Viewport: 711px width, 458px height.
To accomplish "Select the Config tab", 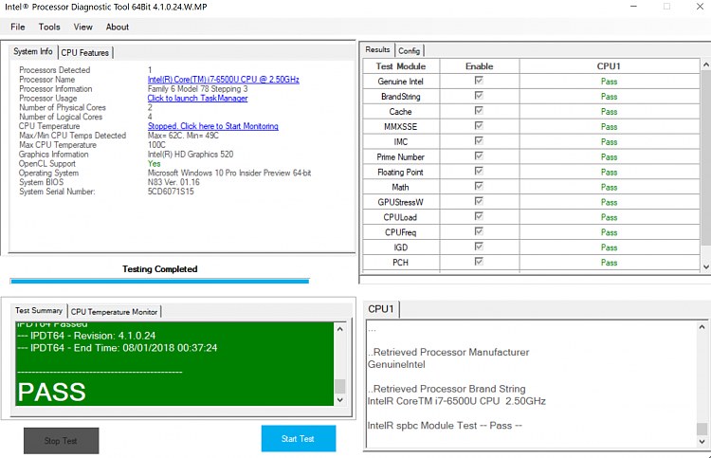I will [409, 51].
